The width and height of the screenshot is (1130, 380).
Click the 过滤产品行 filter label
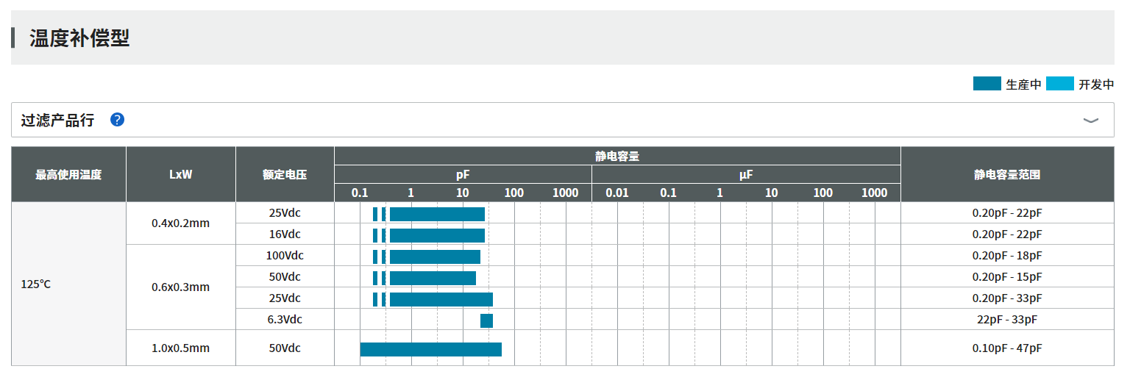57,121
